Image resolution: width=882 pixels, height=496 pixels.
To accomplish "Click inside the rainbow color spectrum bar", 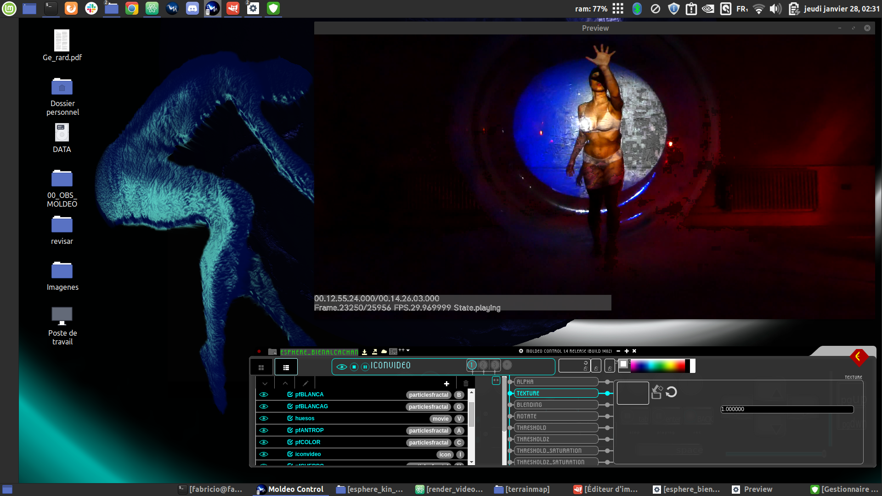I will pyautogui.click(x=658, y=366).
